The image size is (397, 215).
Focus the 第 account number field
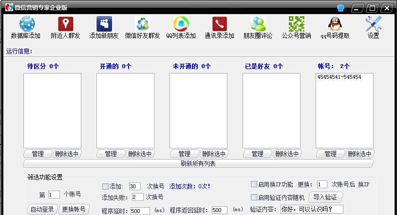coord(54,195)
